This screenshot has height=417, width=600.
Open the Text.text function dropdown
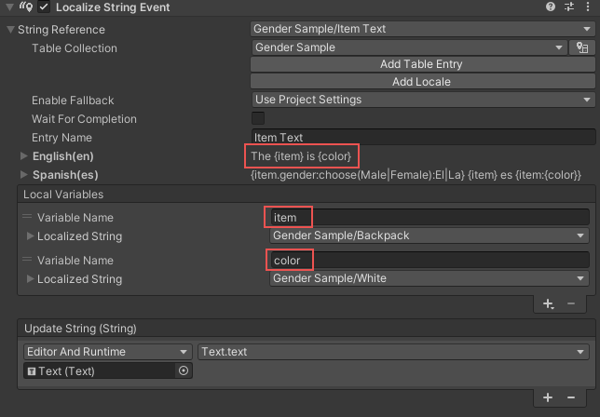pyautogui.click(x=396, y=352)
